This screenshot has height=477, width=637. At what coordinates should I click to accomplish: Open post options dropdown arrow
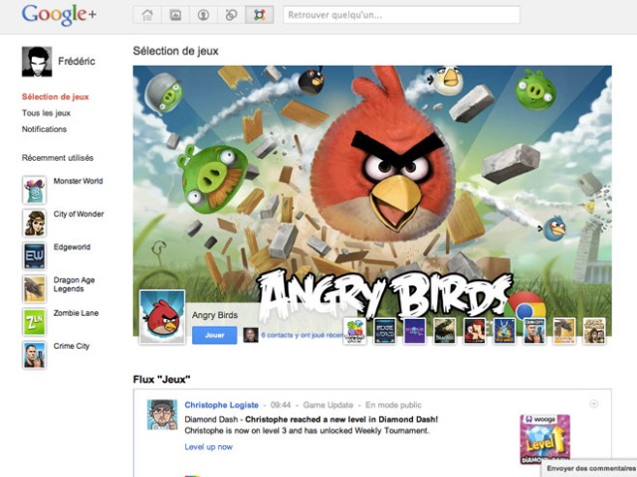click(593, 404)
